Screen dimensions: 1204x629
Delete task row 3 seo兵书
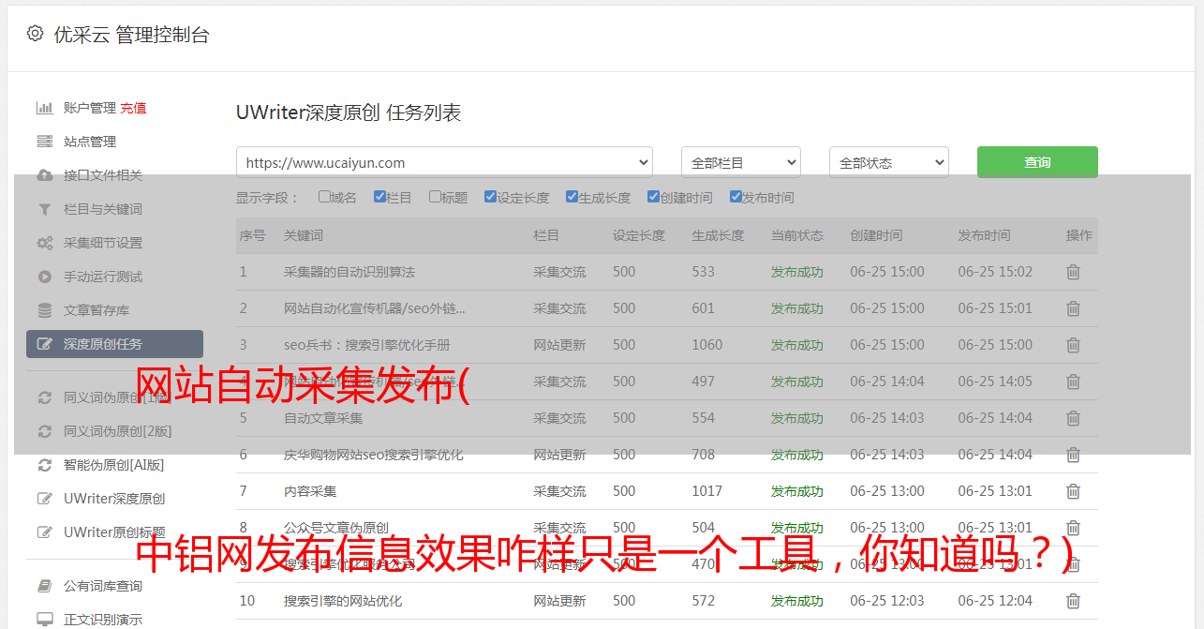(1074, 345)
